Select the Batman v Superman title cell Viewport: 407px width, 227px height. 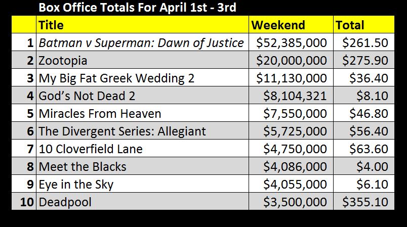click(x=141, y=42)
